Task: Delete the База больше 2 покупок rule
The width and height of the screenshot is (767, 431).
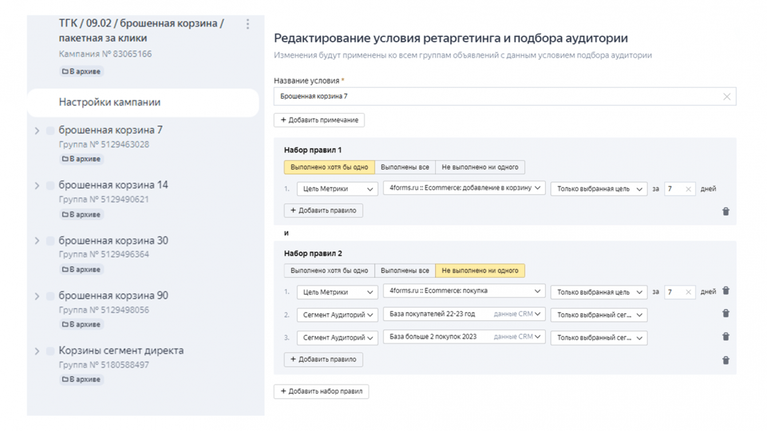Action: 726,337
